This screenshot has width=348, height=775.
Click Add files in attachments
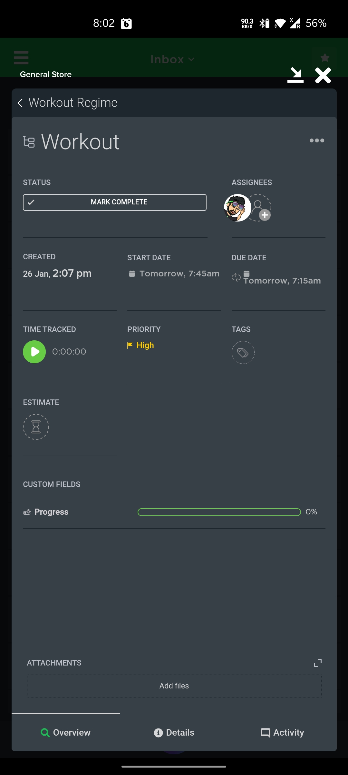click(174, 686)
